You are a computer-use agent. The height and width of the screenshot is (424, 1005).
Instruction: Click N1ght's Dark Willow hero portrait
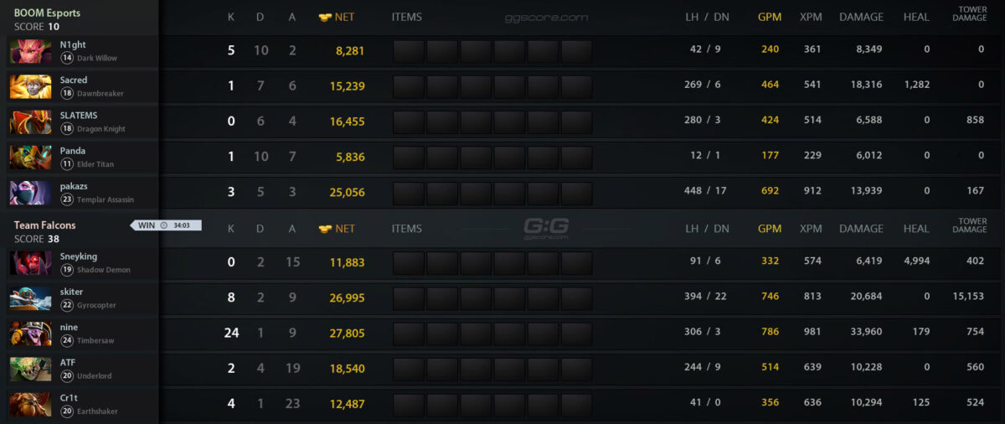click(30, 51)
